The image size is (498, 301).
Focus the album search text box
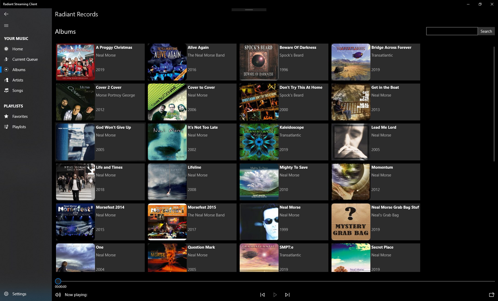452,31
